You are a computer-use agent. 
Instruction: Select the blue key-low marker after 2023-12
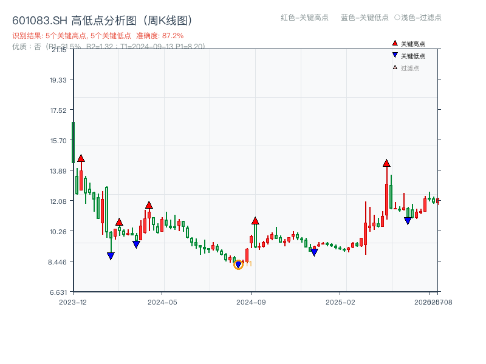[111, 257]
